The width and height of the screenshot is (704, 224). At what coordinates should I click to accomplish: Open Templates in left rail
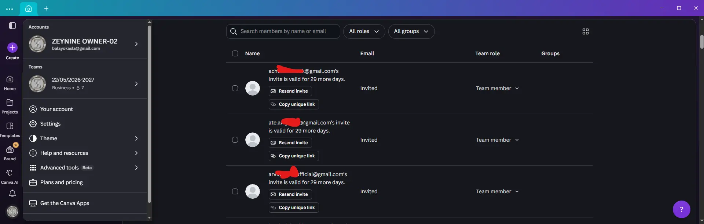pyautogui.click(x=10, y=130)
